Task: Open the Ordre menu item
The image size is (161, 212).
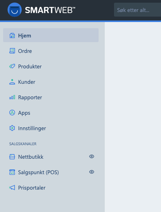Action: pos(51,51)
